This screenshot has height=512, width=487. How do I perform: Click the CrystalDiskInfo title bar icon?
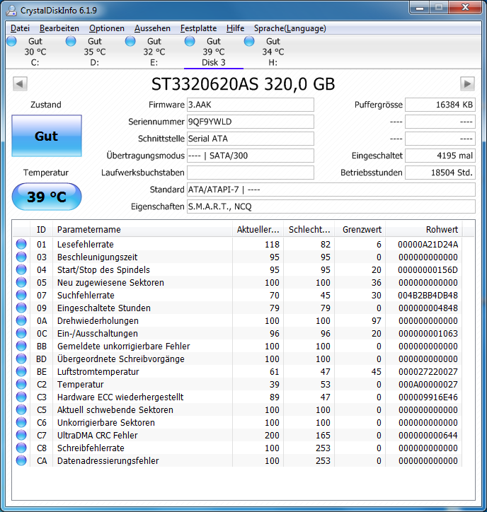click(x=11, y=11)
